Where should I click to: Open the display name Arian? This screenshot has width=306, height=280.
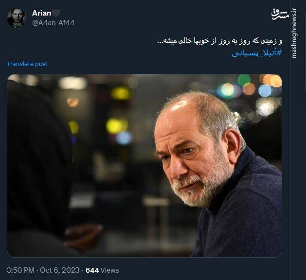click(x=41, y=13)
